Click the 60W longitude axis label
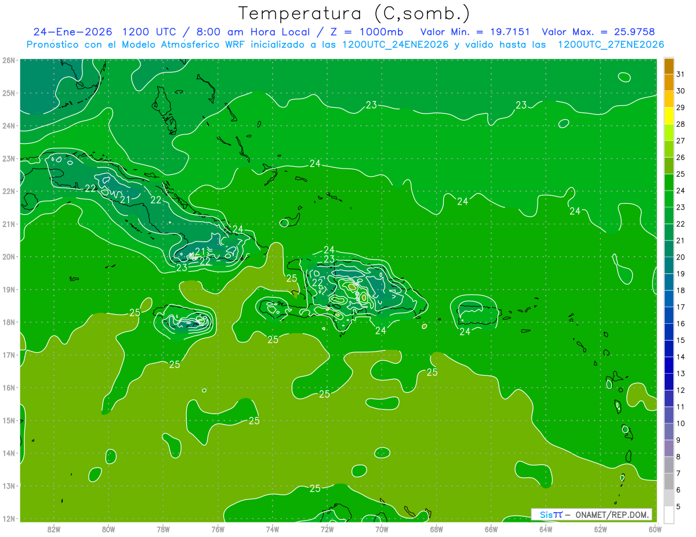The height and width of the screenshot is (537, 696). coord(655,529)
